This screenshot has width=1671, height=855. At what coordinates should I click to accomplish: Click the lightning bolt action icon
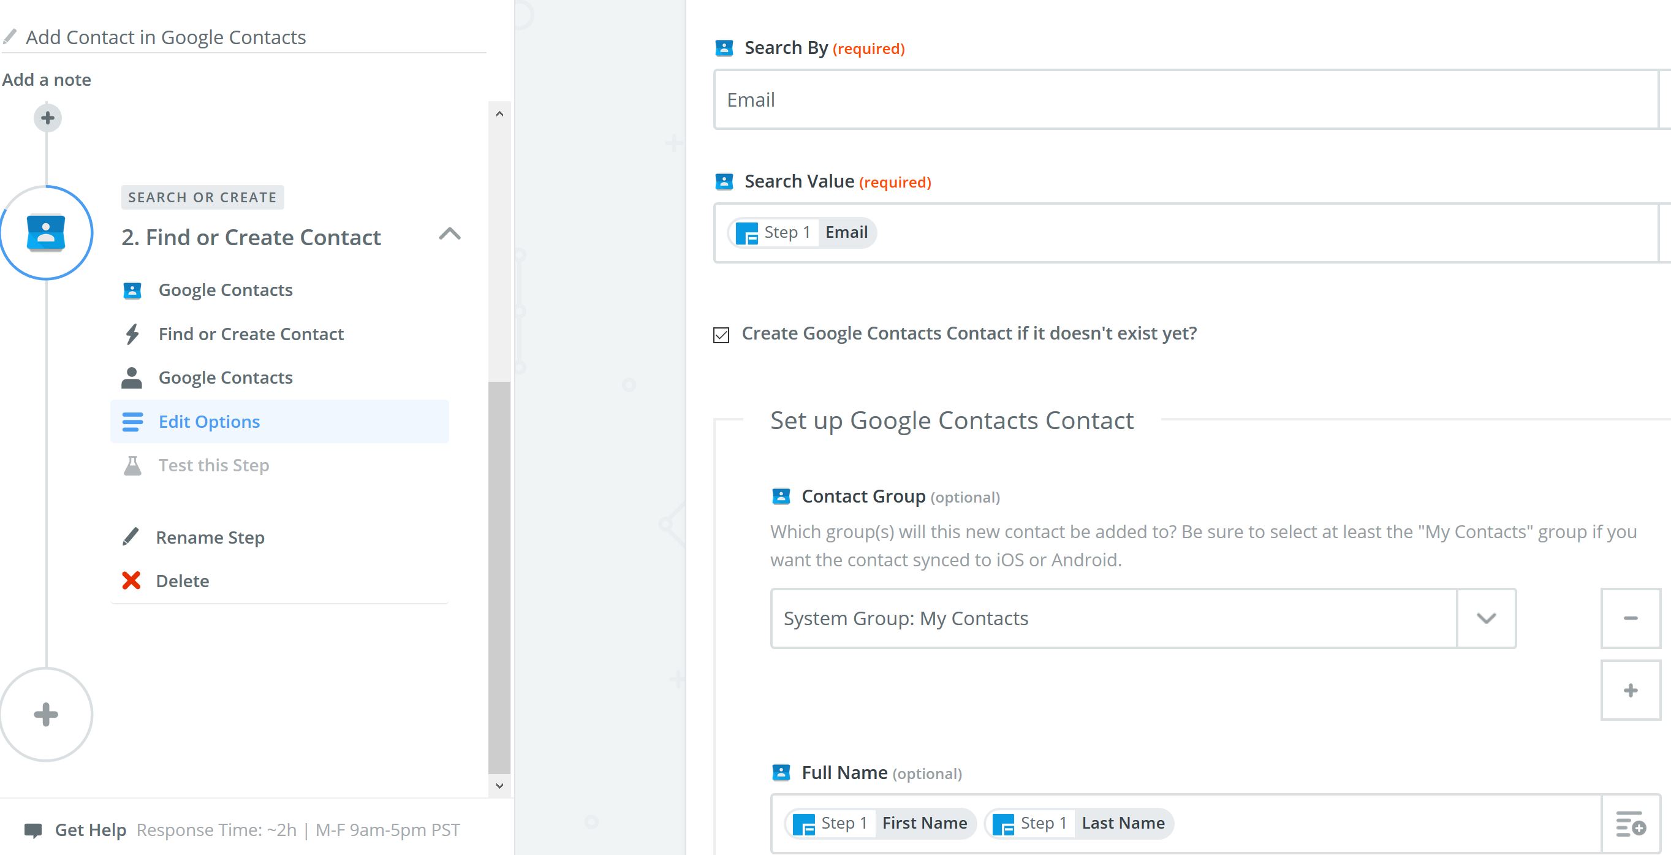[x=132, y=334]
